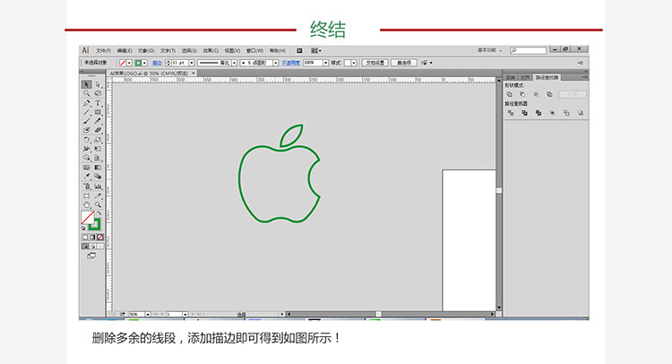Select the Mesh tool
This screenshot has width=672, height=364.
click(87, 168)
